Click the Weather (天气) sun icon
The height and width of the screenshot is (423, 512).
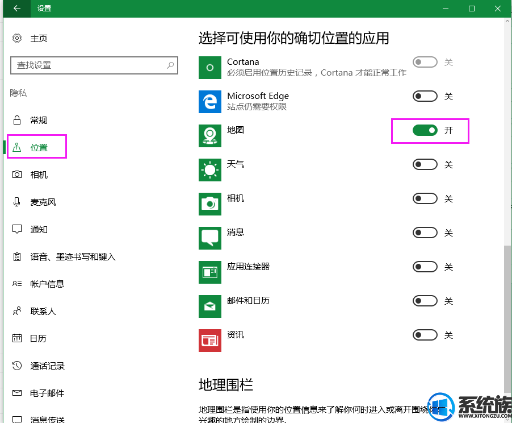tap(210, 170)
